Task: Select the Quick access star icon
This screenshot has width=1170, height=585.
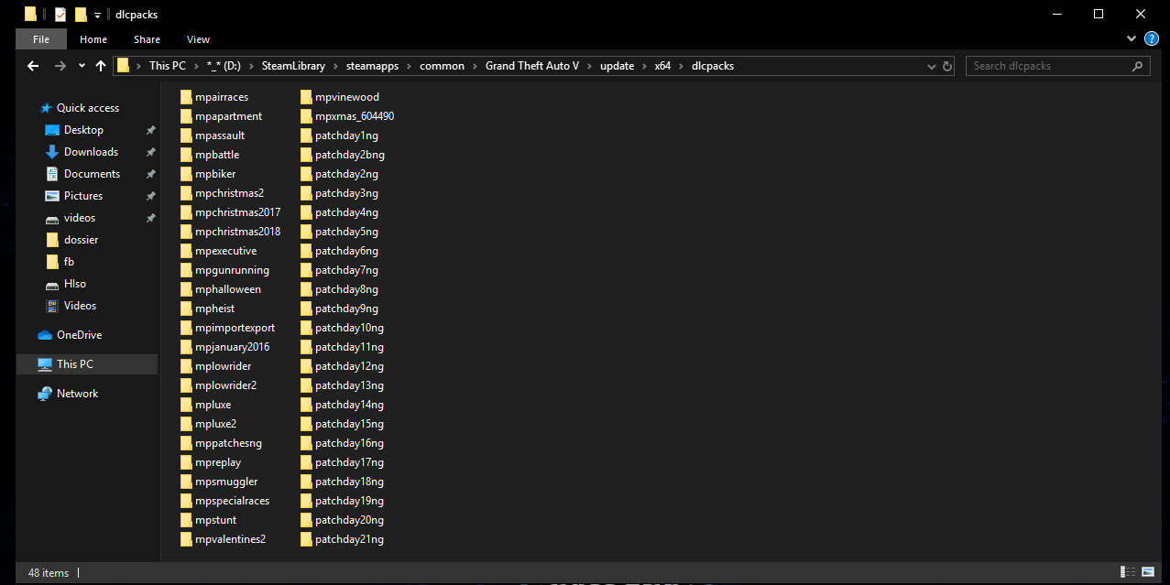Action: pos(46,108)
